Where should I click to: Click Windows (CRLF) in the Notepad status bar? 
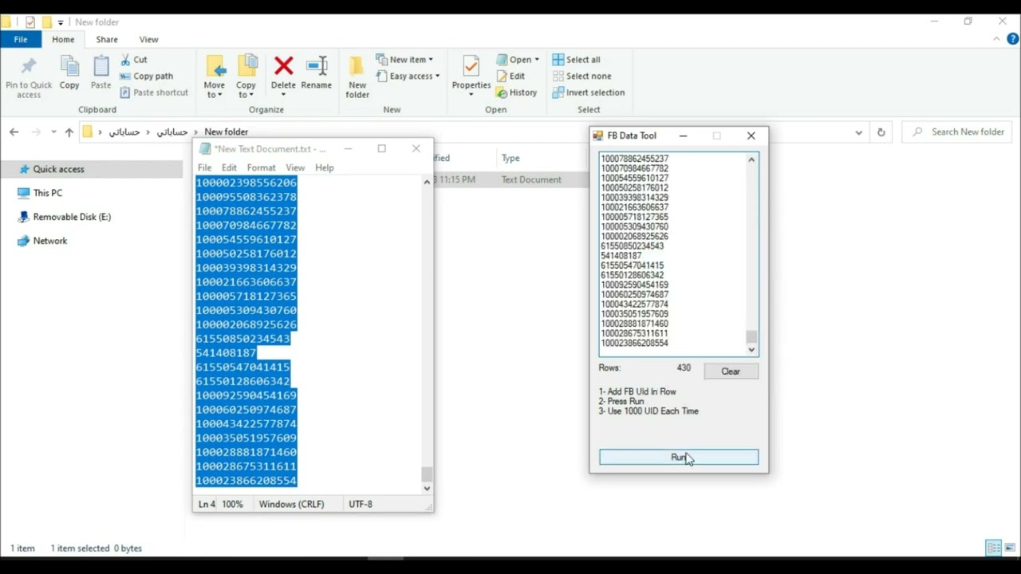(291, 504)
